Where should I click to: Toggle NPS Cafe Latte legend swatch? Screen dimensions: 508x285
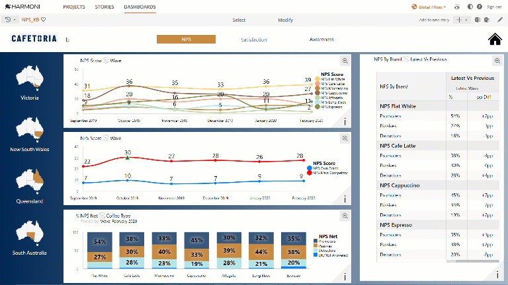317,84
